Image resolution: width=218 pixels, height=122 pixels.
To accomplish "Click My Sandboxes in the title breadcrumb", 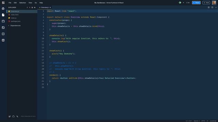I will [99, 3].
